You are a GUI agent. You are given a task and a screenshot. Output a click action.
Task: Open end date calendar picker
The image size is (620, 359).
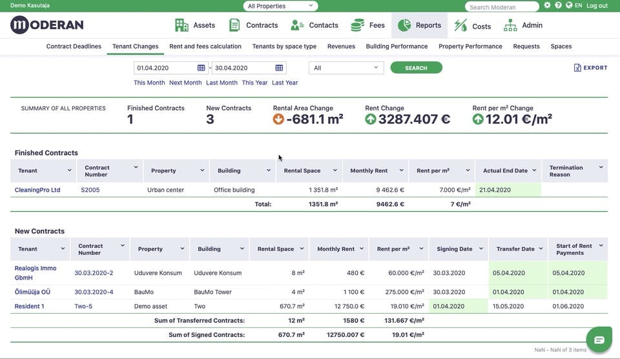pos(279,68)
